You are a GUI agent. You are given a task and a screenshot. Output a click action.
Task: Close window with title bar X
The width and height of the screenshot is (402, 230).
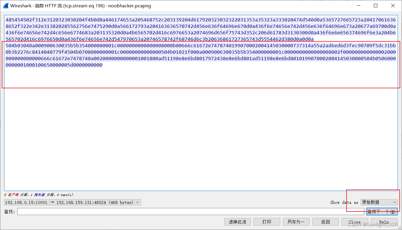(x=393, y=6)
